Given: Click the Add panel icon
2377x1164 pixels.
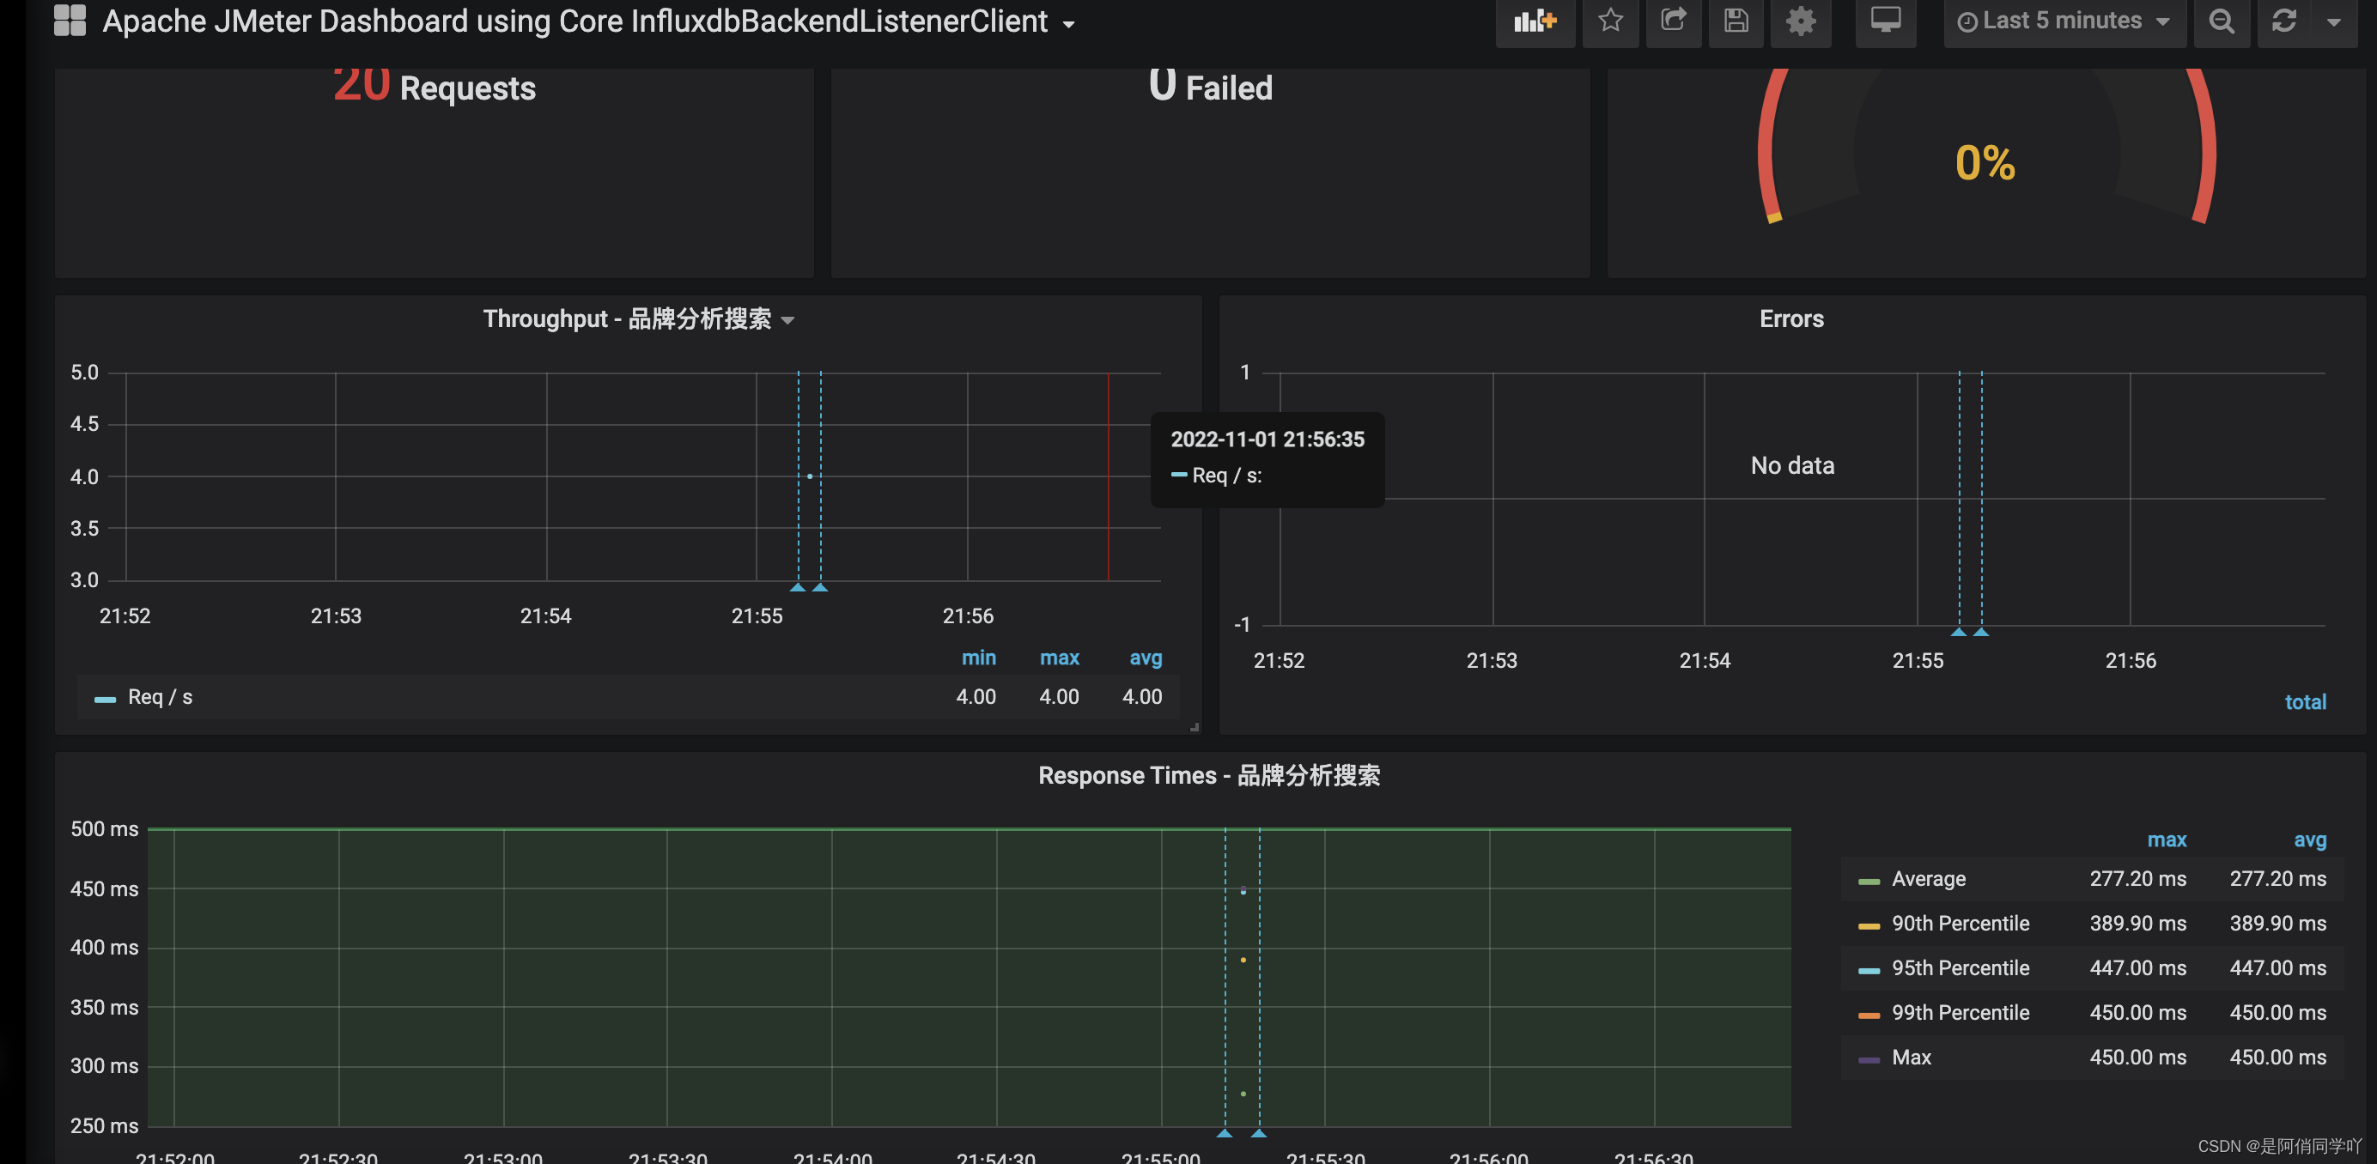Looking at the screenshot, I should pyautogui.click(x=1535, y=21).
